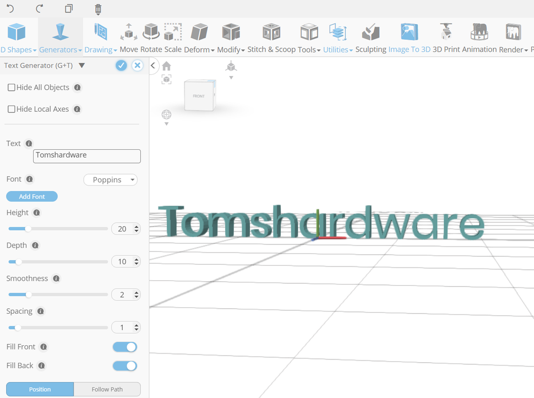Click the home view icon above the viewport
534x398 pixels.
pyautogui.click(x=166, y=66)
